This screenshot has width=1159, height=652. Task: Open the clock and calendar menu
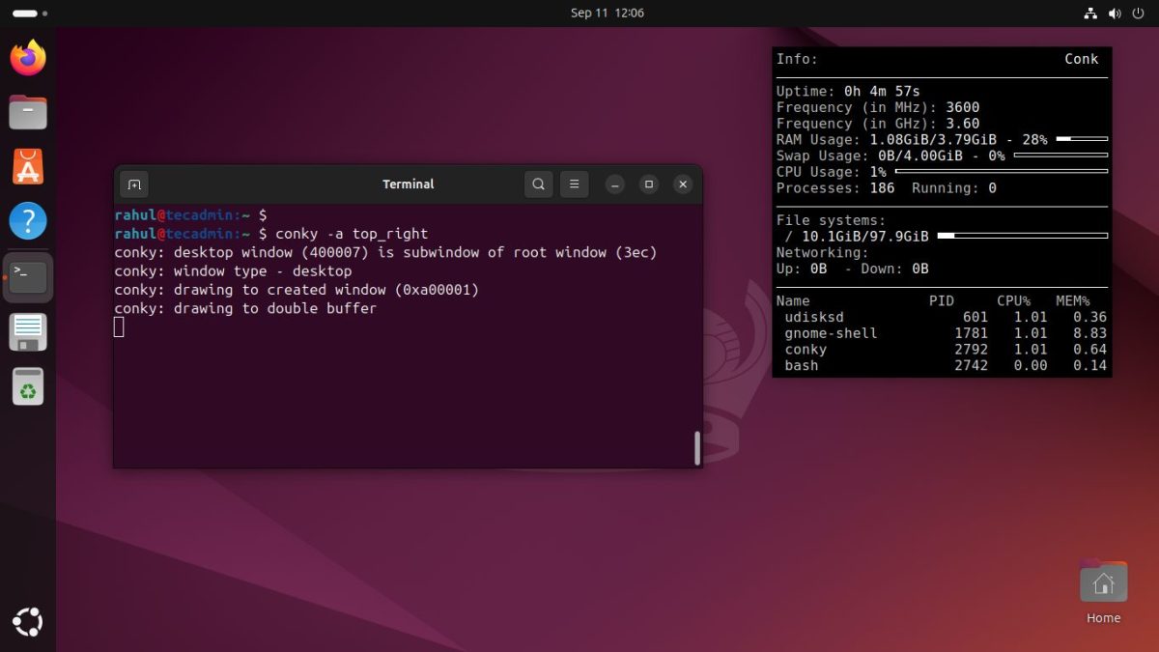tap(607, 13)
